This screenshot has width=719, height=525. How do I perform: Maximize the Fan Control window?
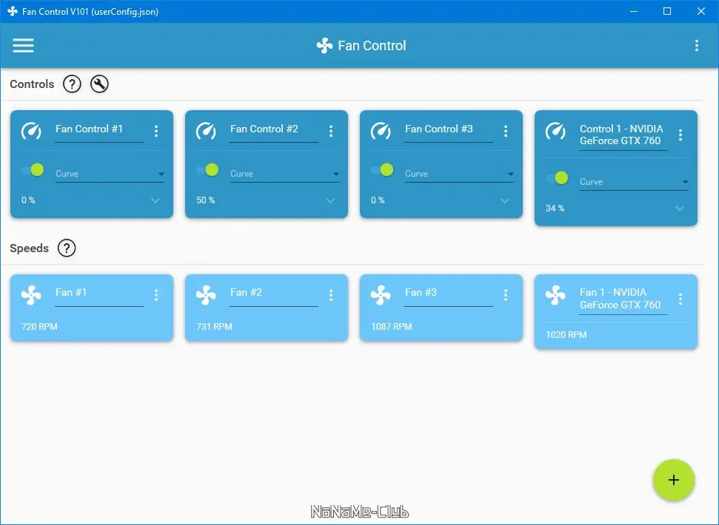667,11
